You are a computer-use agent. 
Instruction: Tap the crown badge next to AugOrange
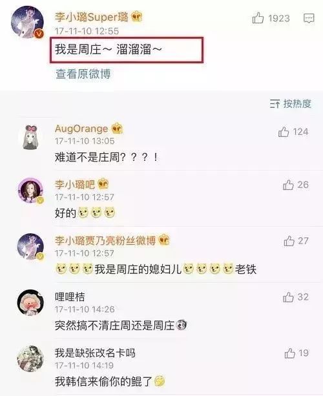coord(117,129)
